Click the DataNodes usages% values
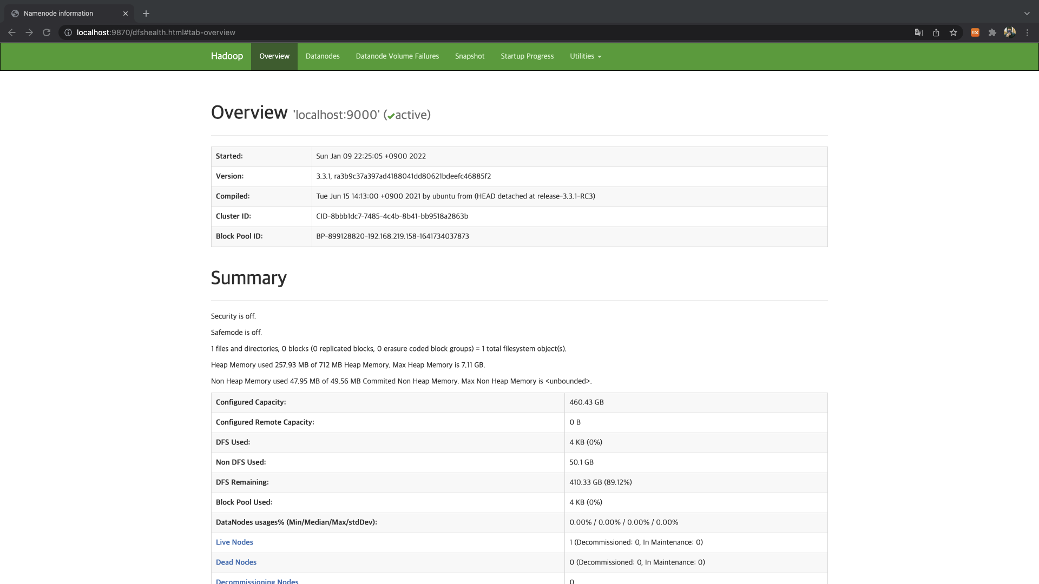The width and height of the screenshot is (1039, 584). (x=624, y=522)
